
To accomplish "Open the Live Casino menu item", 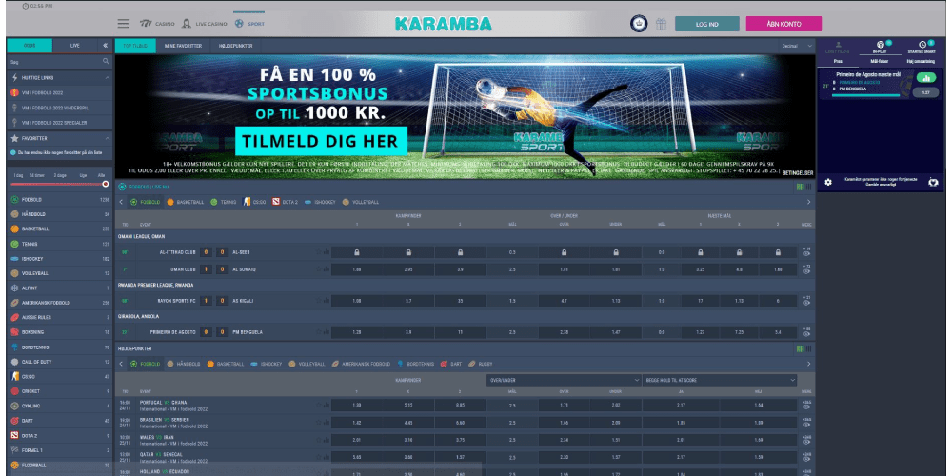I will (208, 23).
